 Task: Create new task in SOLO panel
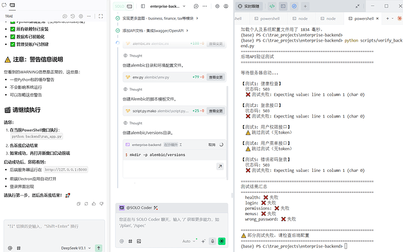coord(196,6)
